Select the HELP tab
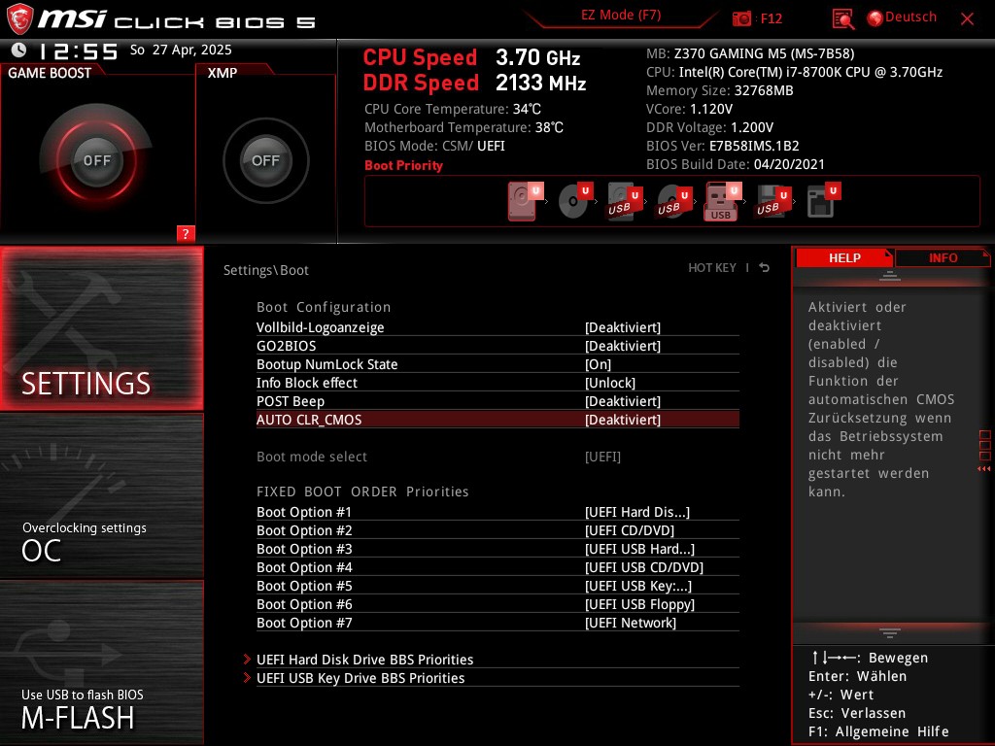The height and width of the screenshot is (746, 995). (x=844, y=257)
